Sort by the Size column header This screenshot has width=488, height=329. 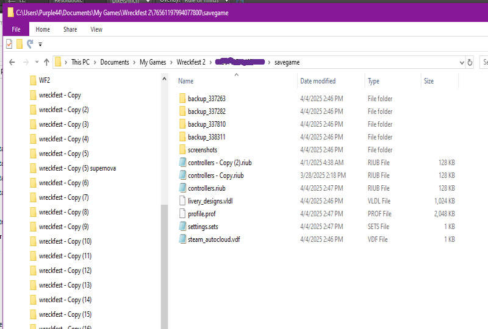click(x=429, y=81)
